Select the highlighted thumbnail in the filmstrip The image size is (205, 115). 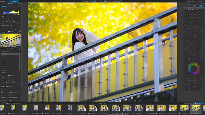[196, 108]
